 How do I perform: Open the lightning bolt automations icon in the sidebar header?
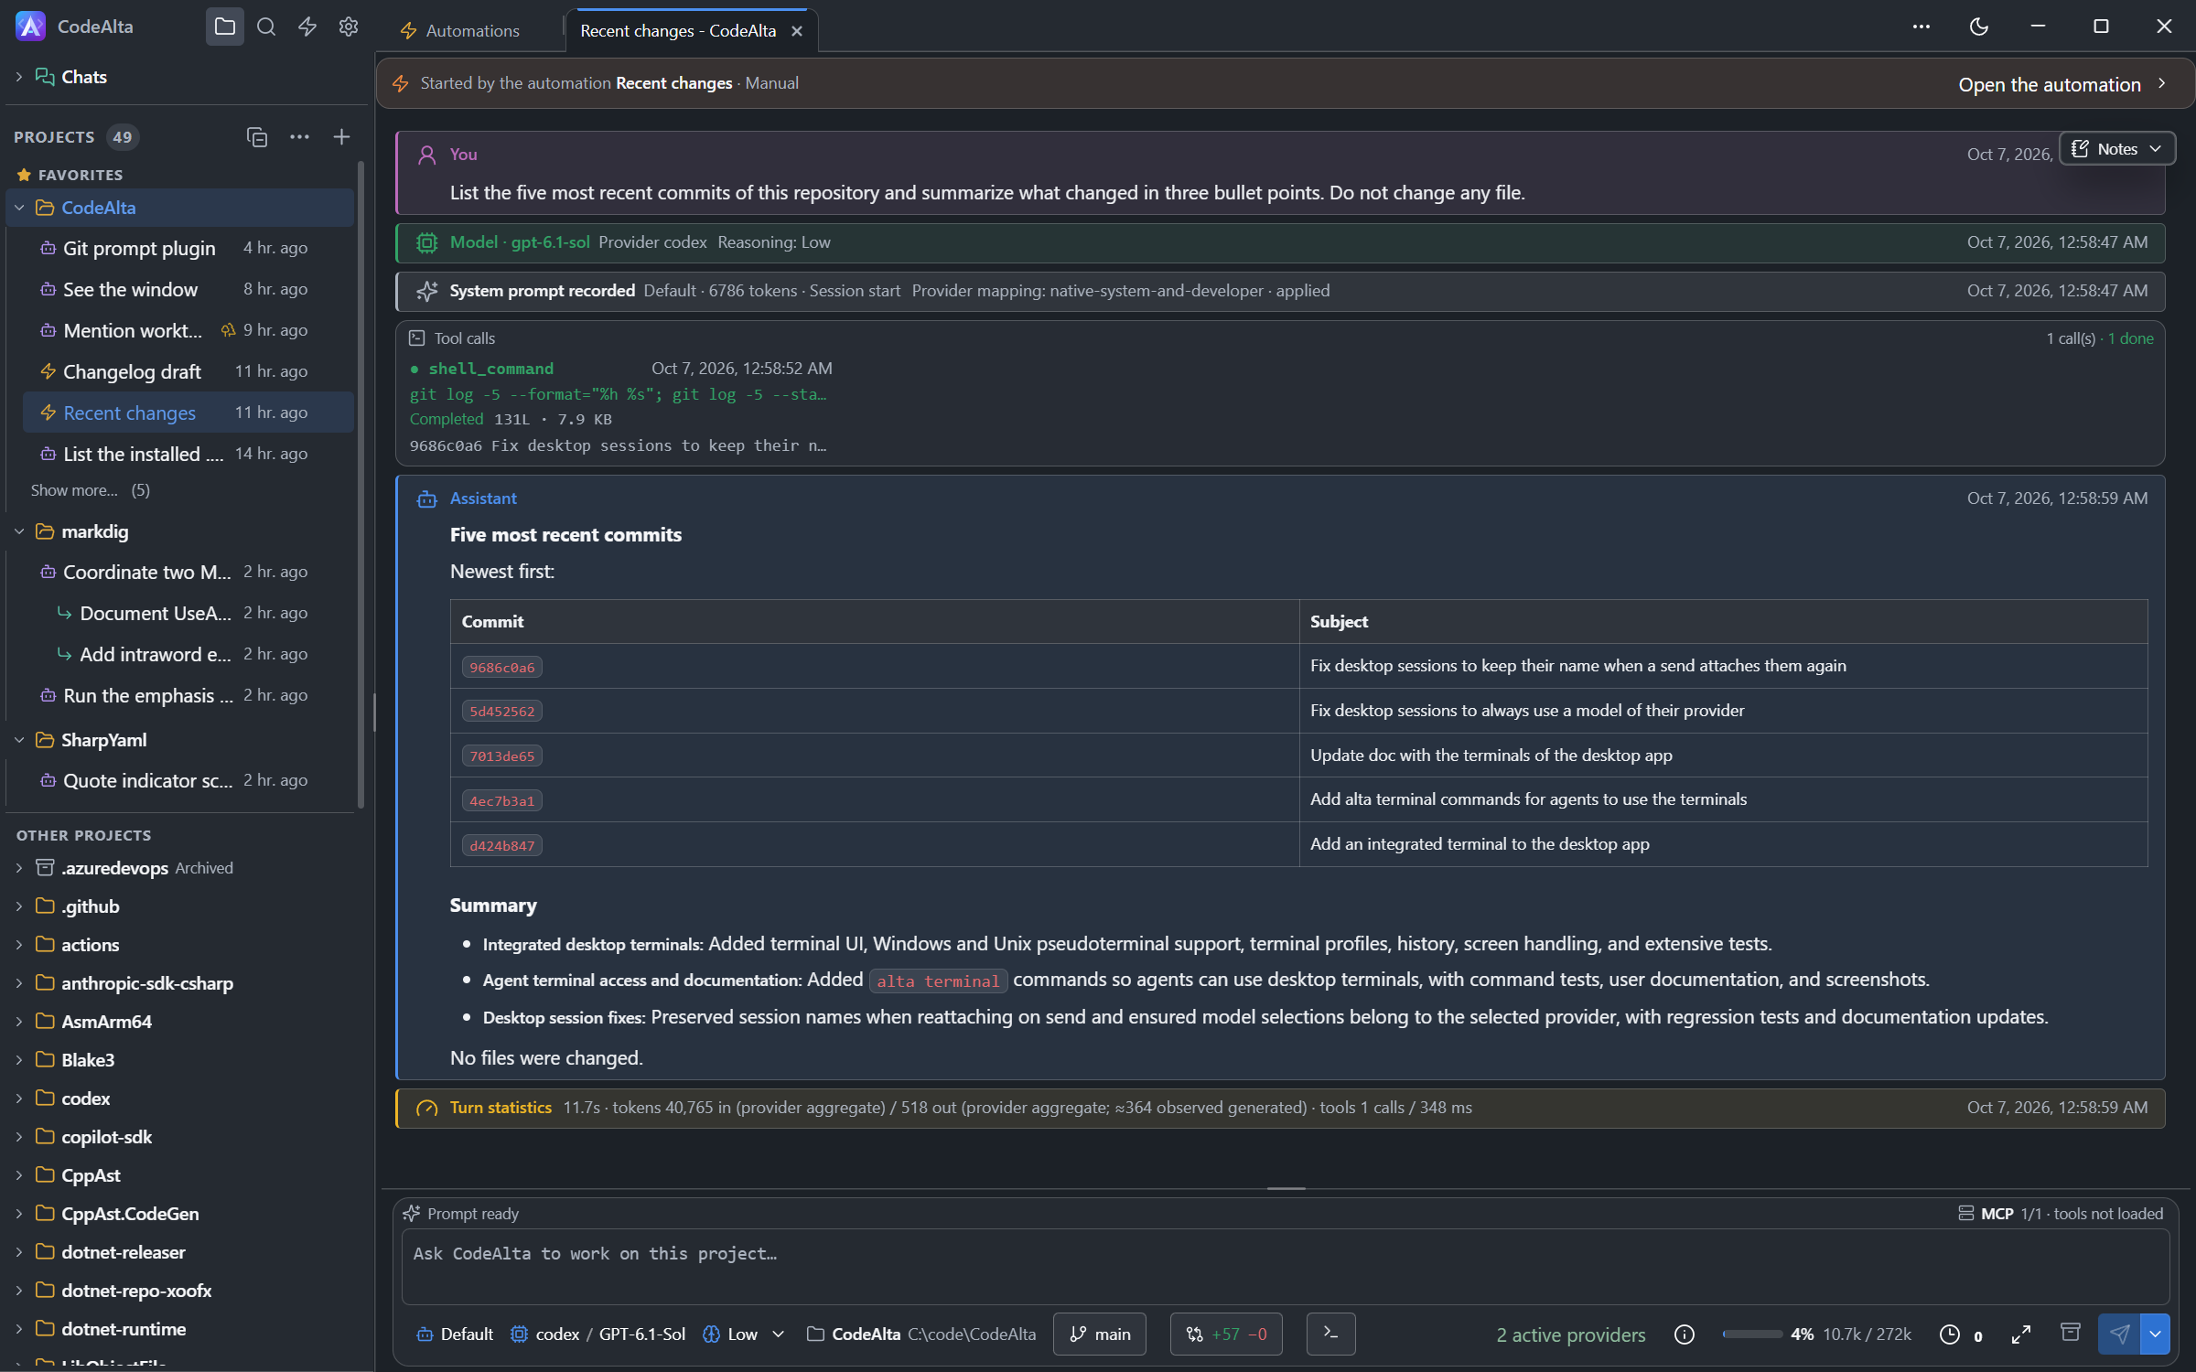coord(307,27)
